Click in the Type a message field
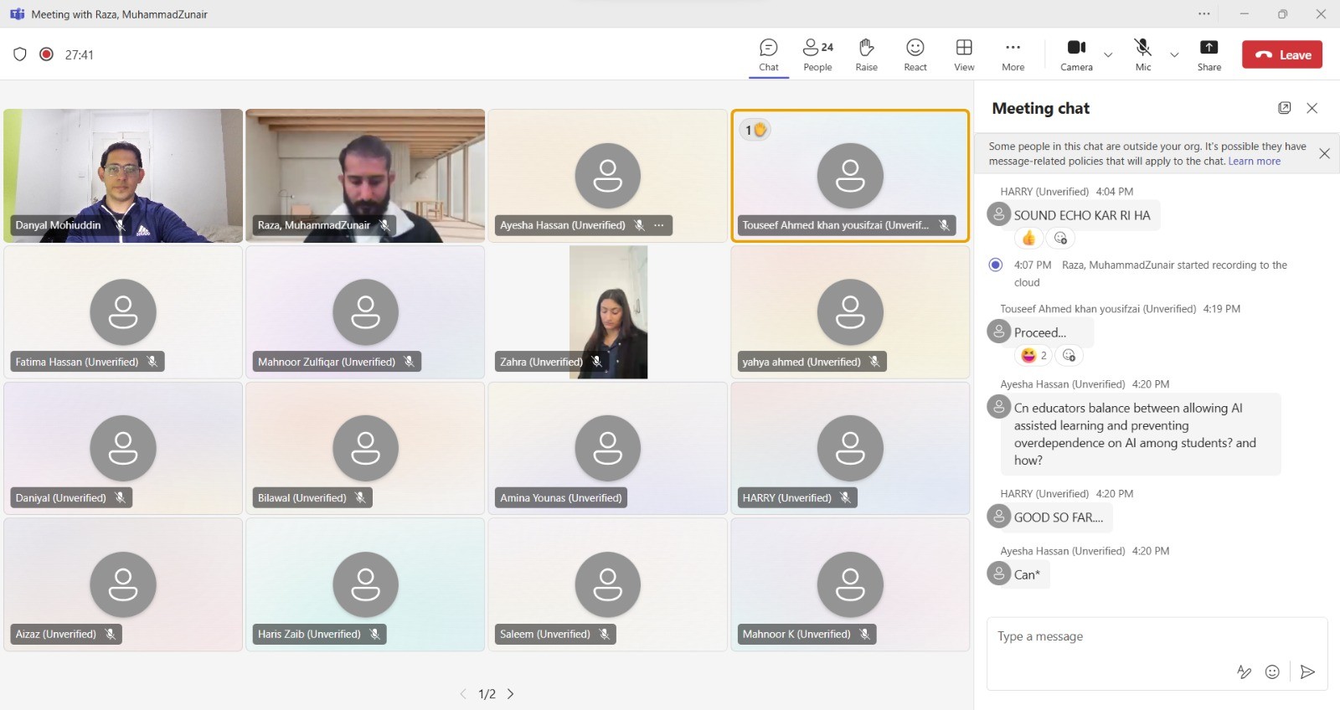1340x710 pixels. [x=1157, y=636]
